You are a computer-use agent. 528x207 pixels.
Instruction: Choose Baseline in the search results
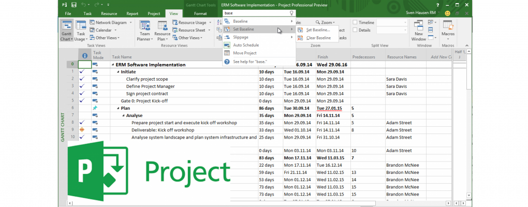259,21
